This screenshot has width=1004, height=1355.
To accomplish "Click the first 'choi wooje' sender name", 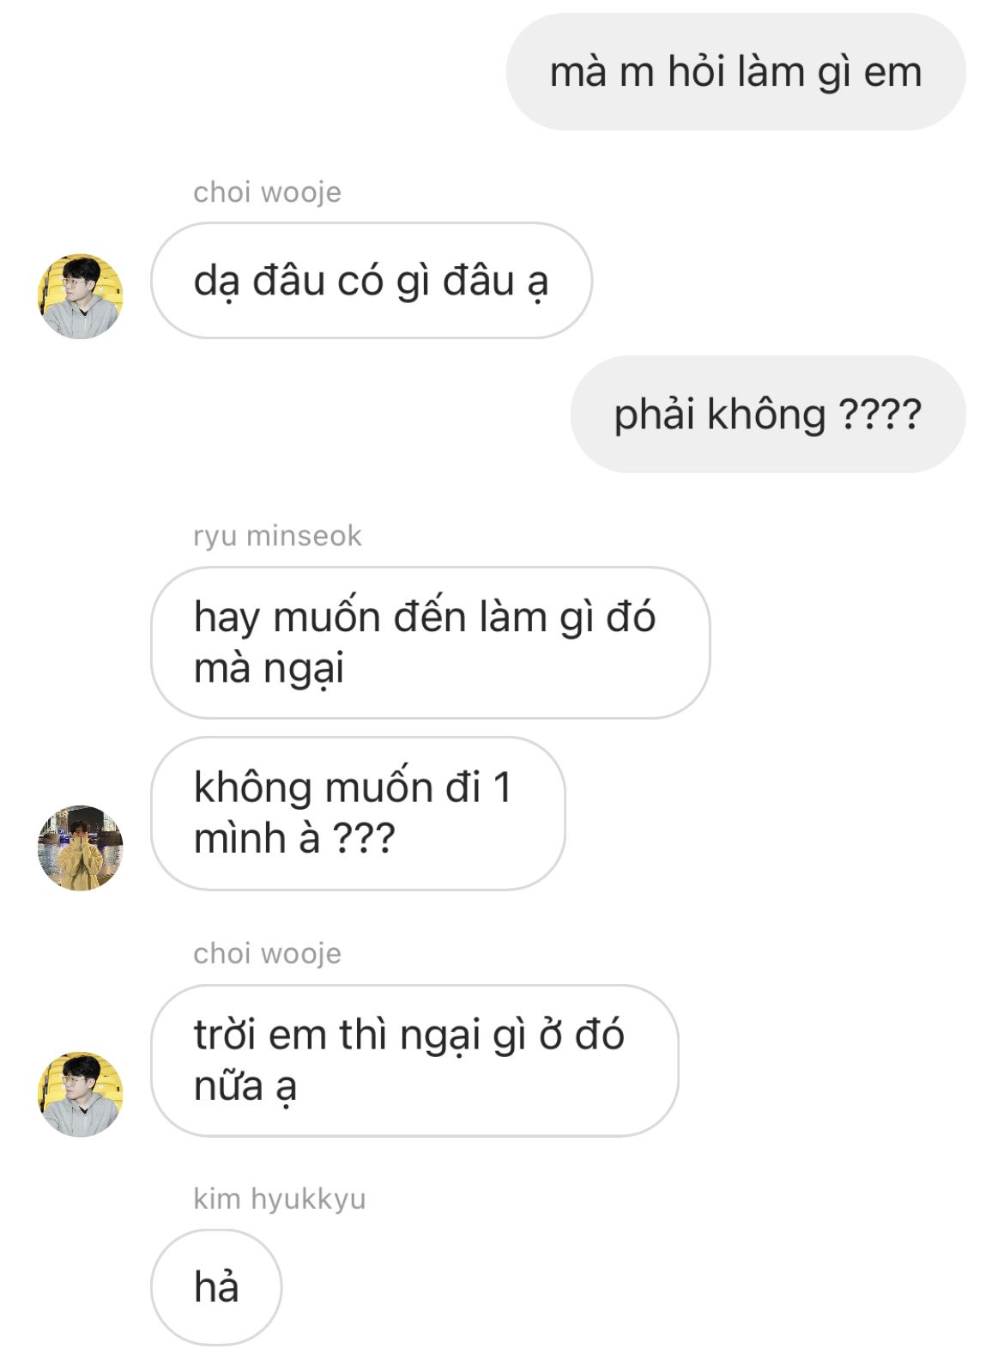I will click(267, 191).
